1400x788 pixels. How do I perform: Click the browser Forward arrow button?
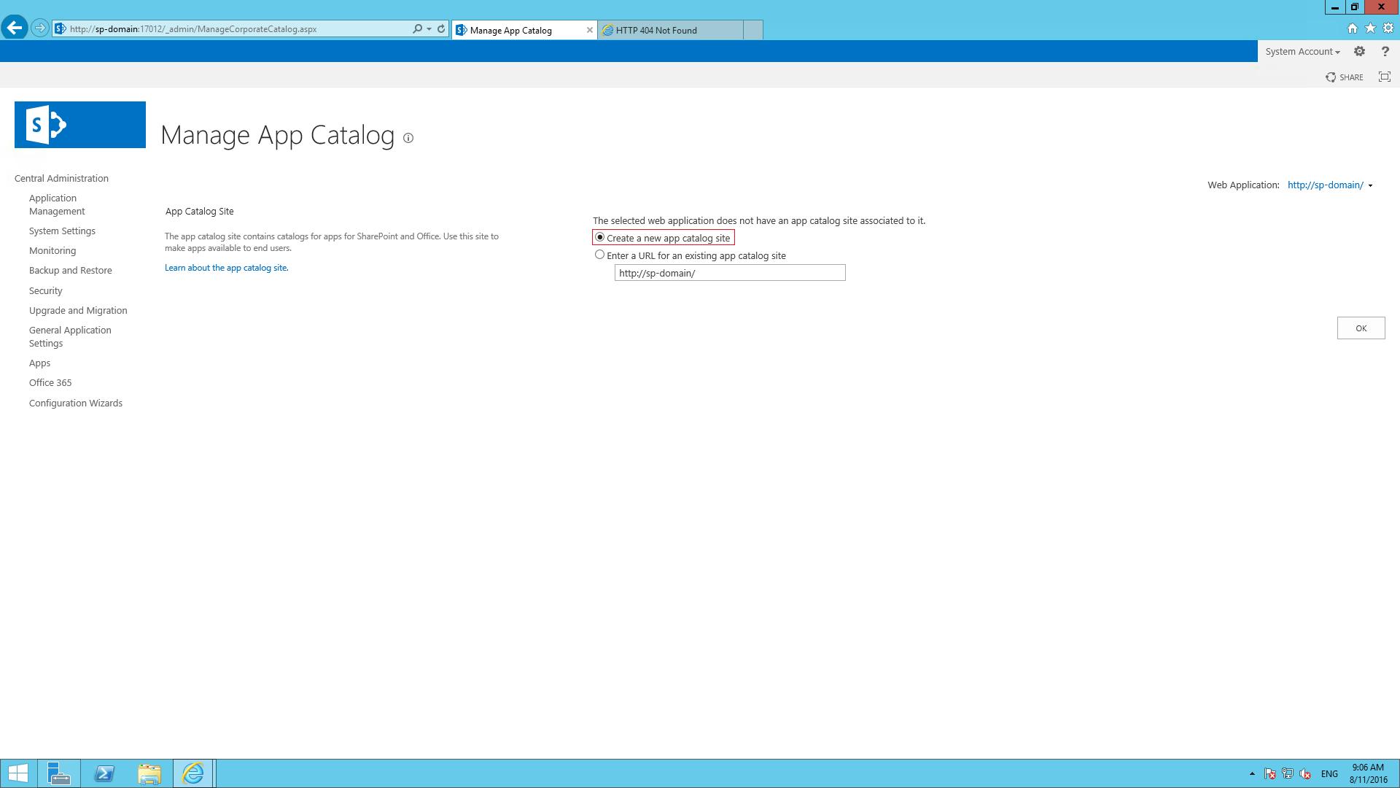click(40, 28)
